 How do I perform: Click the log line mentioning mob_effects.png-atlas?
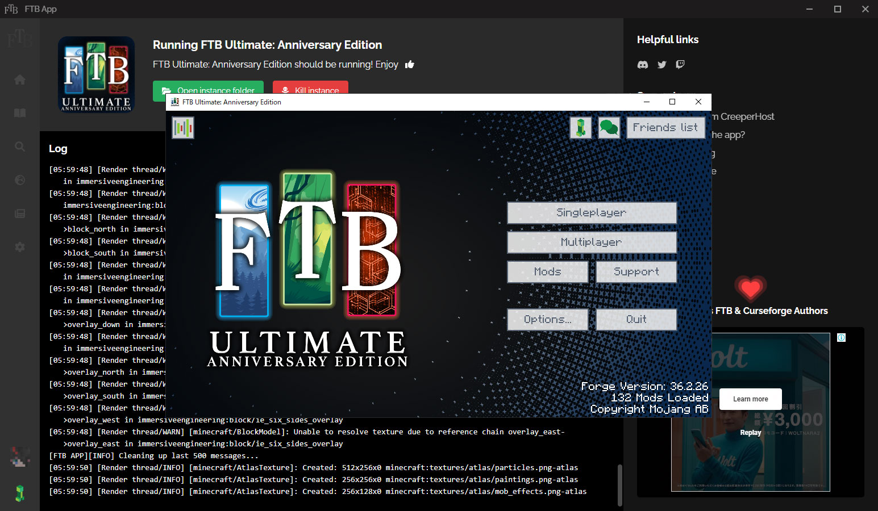(318, 492)
